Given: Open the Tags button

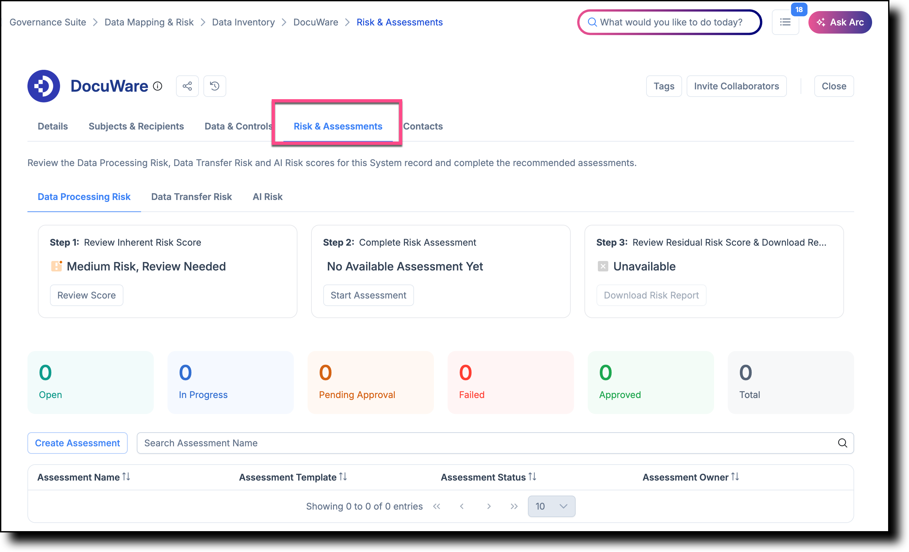Looking at the screenshot, I should [664, 86].
